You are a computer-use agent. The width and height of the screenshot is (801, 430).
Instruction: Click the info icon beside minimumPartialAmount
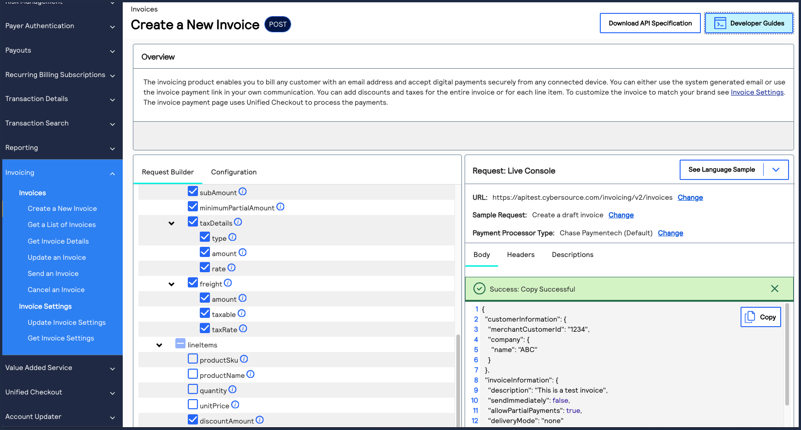tap(281, 207)
